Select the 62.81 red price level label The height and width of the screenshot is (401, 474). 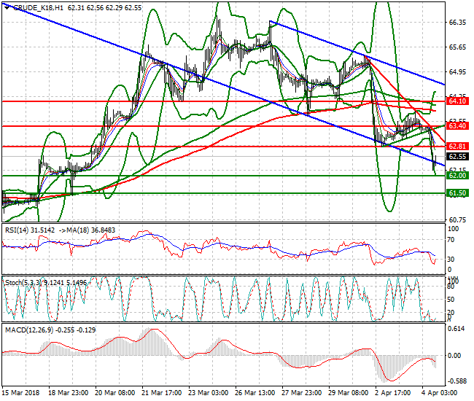click(457, 147)
